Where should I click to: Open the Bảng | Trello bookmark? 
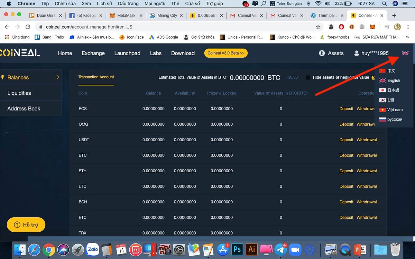click(x=49, y=37)
